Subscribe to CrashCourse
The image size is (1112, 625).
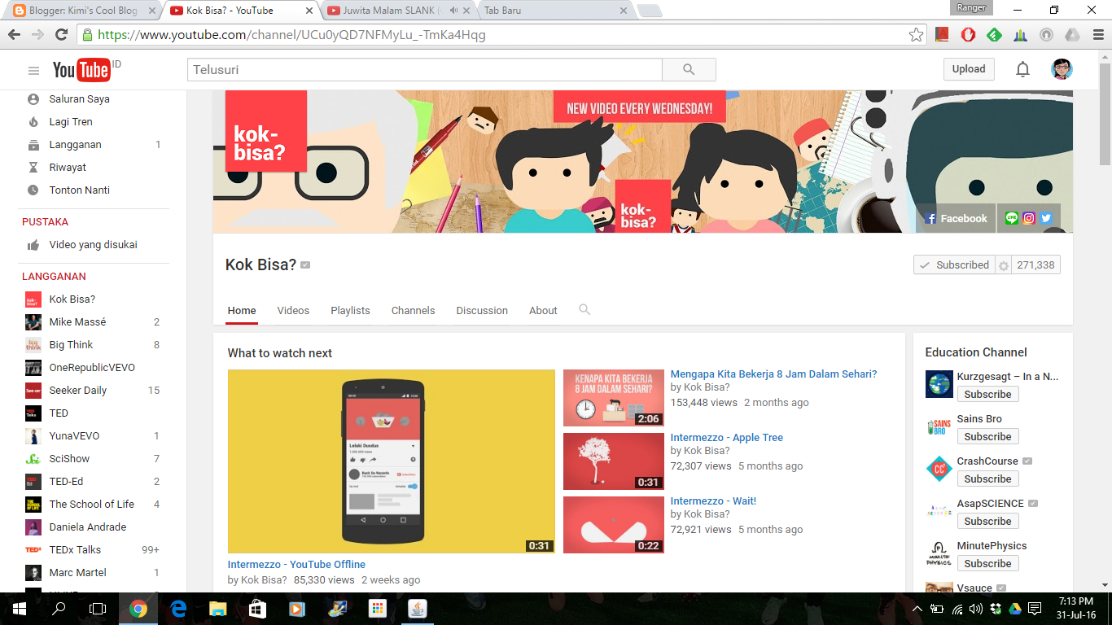pyautogui.click(x=987, y=479)
